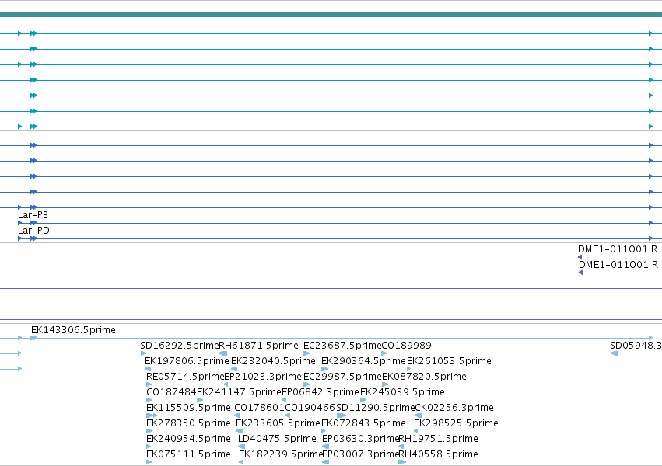Click the EC23687.5prime feature label
This screenshot has height=466, width=662.
coord(342,346)
